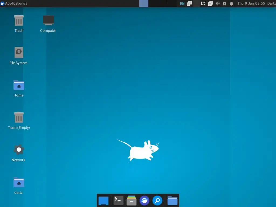
Task: Open the documents icon right beside EN indicator
Action: click(189, 4)
